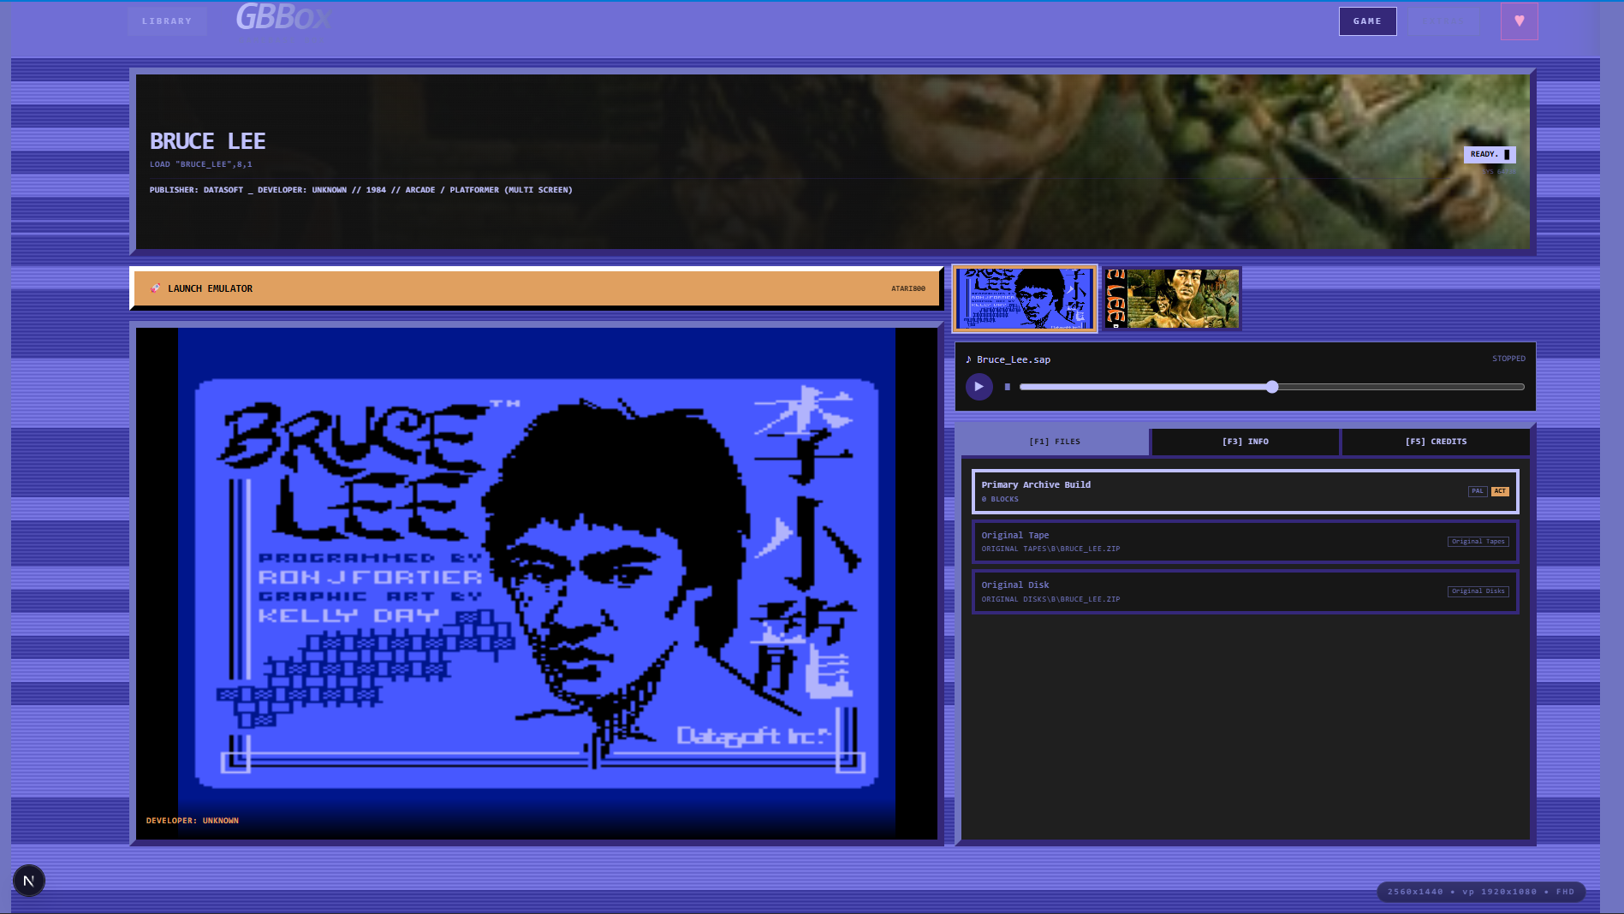The height and width of the screenshot is (914, 1624).
Task: Open the Library page
Action: tap(167, 21)
